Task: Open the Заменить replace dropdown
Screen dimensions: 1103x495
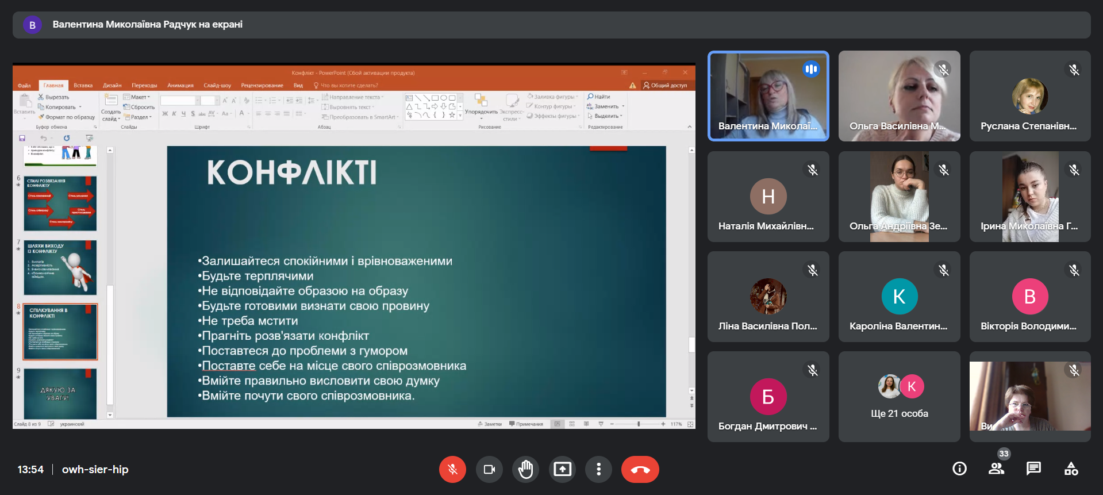Action: tap(606, 106)
